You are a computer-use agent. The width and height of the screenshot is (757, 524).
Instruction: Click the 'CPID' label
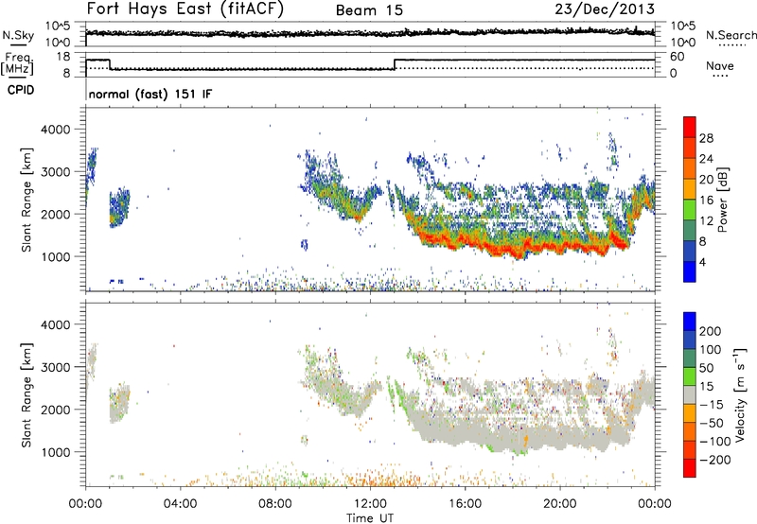pyautogui.click(x=21, y=90)
